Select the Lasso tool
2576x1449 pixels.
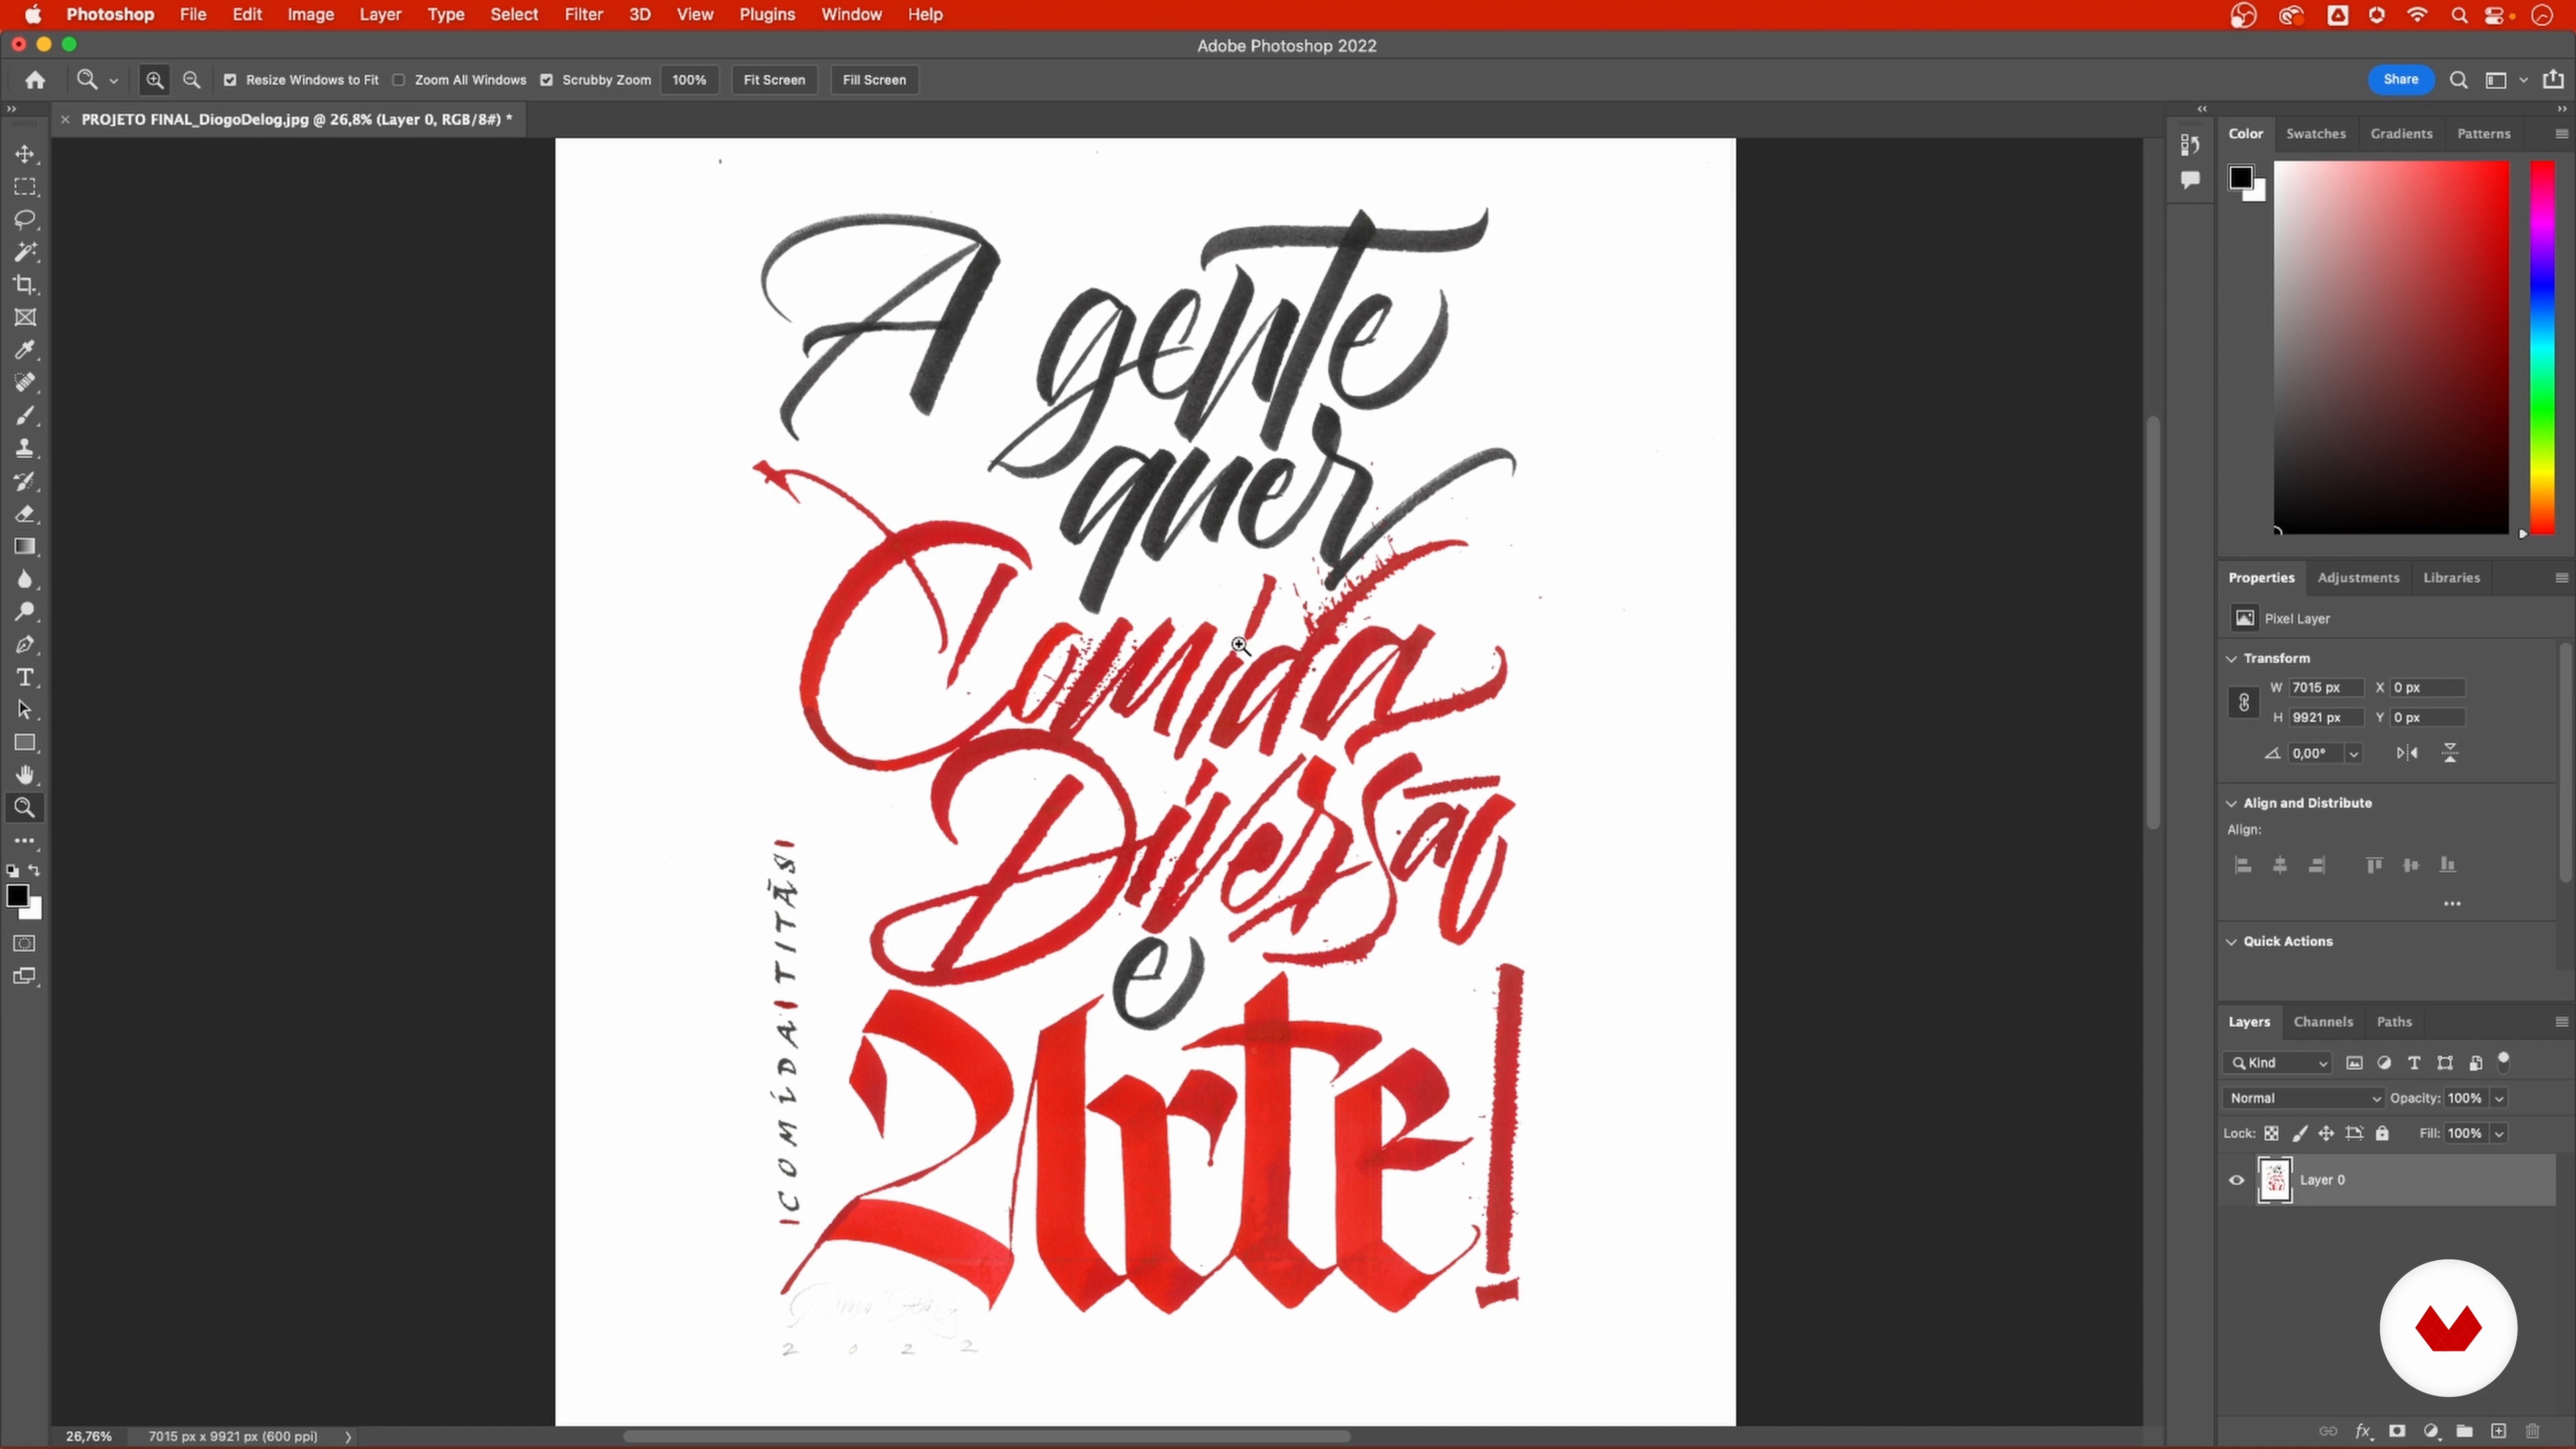(25, 219)
